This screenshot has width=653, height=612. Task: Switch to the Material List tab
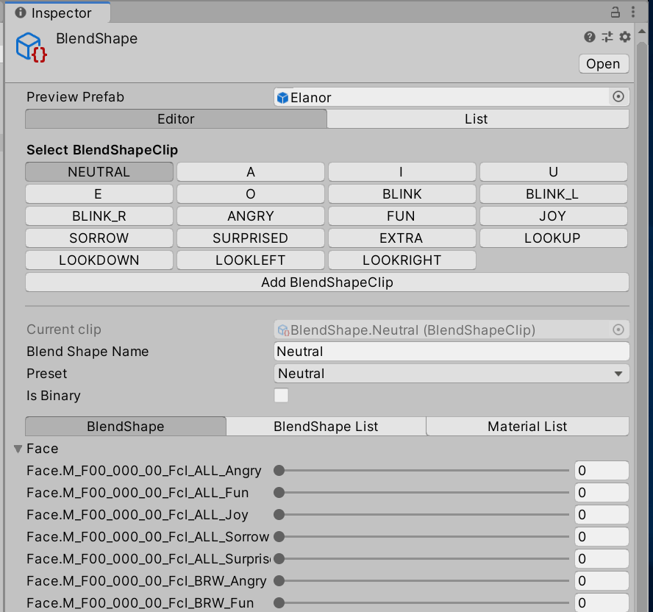[x=527, y=427]
